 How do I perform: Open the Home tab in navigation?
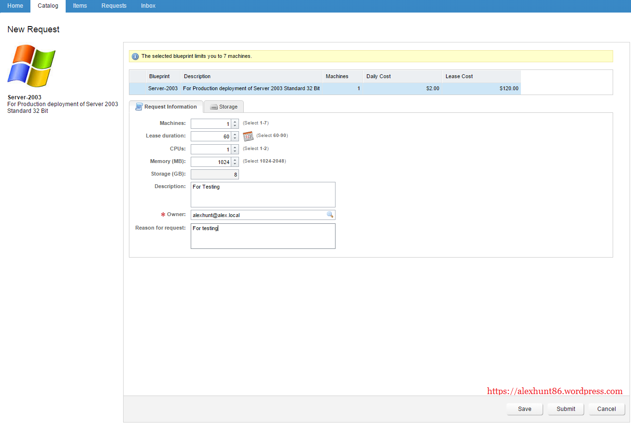coord(15,6)
